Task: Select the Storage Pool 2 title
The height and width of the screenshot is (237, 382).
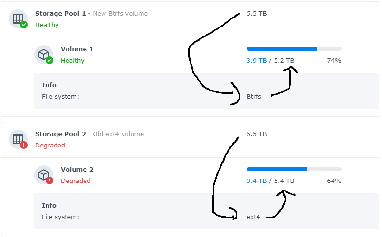Action: 60,134
